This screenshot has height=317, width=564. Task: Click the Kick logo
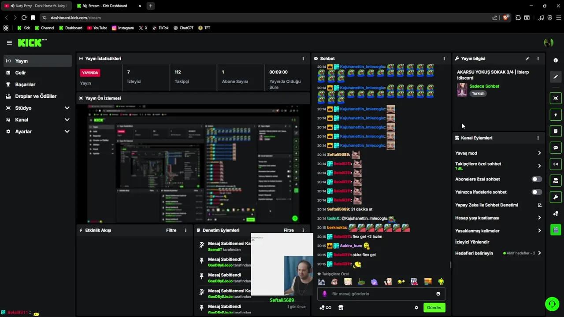coord(32,43)
